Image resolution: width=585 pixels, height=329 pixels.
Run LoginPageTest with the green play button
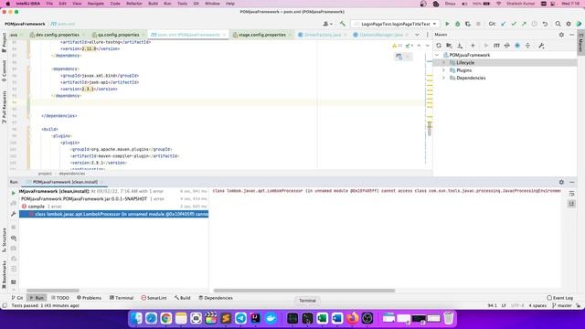(x=447, y=24)
